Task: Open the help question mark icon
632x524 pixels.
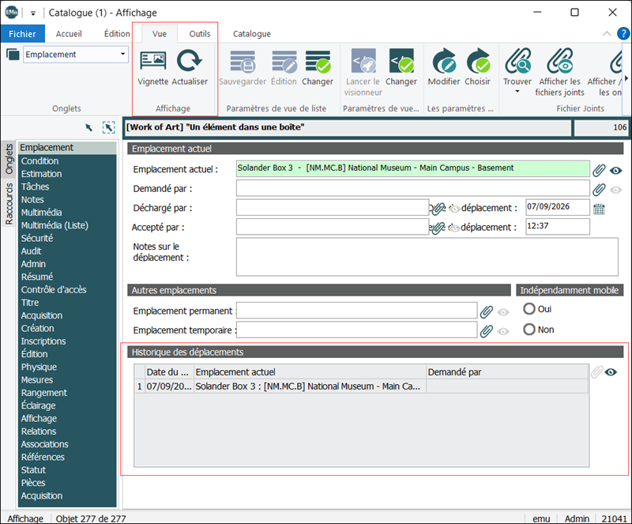Action: (x=623, y=33)
